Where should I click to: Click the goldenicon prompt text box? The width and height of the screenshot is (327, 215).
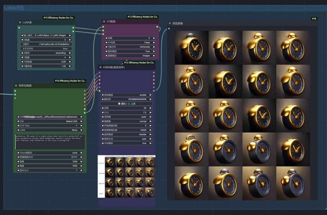point(49,142)
